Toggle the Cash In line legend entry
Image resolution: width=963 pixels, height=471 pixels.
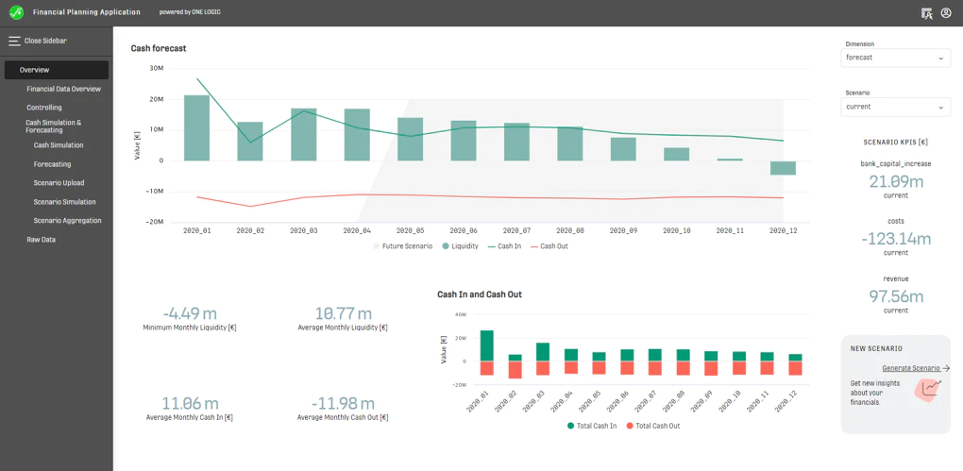click(x=504, y=246)
